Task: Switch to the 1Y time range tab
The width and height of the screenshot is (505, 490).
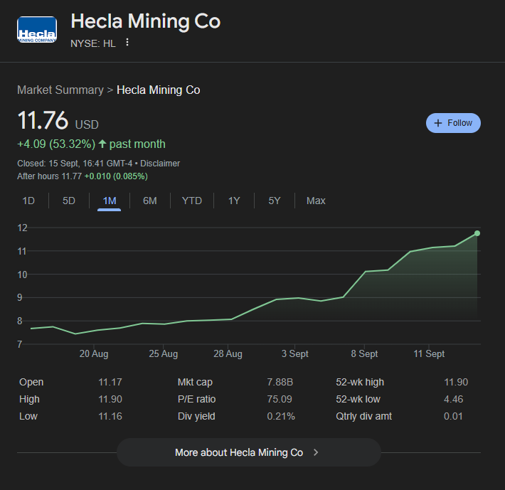Action: click(234, 201)
